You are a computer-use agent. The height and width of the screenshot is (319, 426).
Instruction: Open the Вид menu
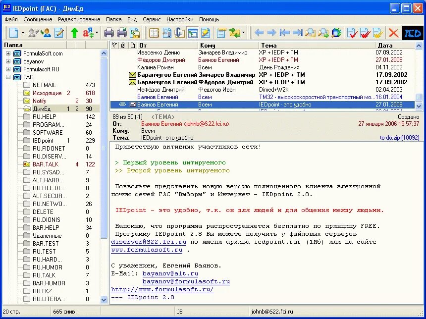pos(132,19)
